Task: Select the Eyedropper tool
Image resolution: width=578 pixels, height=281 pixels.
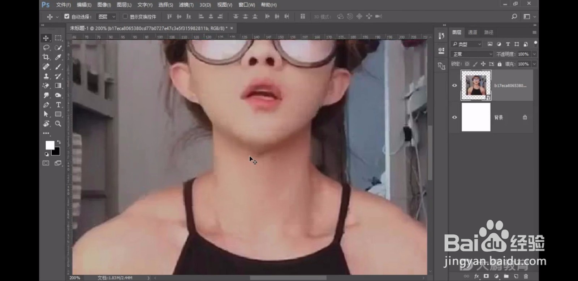Action: pos(58,57)
